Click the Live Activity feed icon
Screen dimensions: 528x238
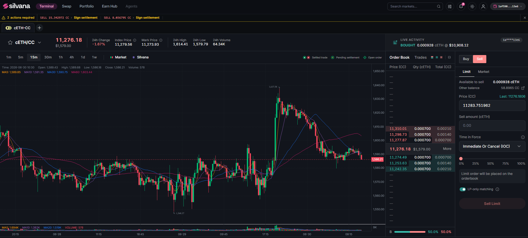coord(395,43)
